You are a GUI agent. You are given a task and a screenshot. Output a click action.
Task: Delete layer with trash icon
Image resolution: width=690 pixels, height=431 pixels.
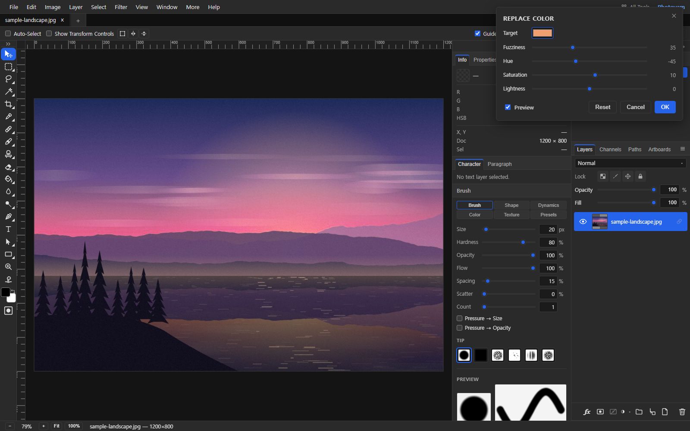(682, 412)
